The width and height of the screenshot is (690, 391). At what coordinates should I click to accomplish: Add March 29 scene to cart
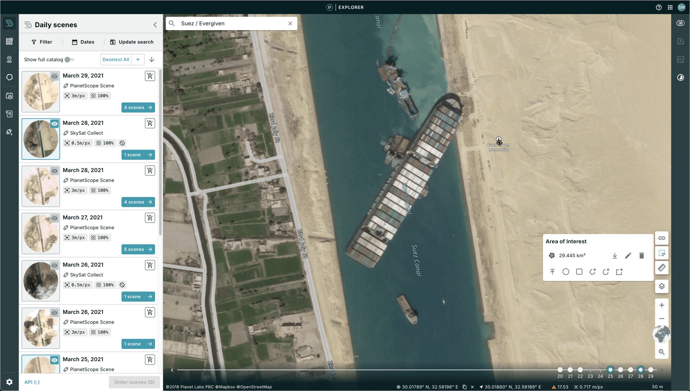coord(150,76)
